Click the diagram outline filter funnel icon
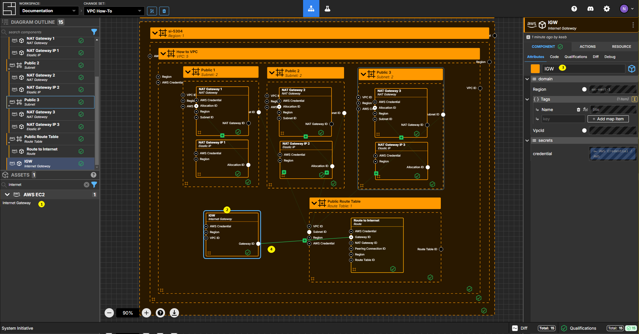The height and width of the screenshot is (334, 639). coord(94,32)
